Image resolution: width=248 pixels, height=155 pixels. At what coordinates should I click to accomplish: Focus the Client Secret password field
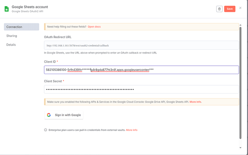pyautogui.click(x=141, y=90)
